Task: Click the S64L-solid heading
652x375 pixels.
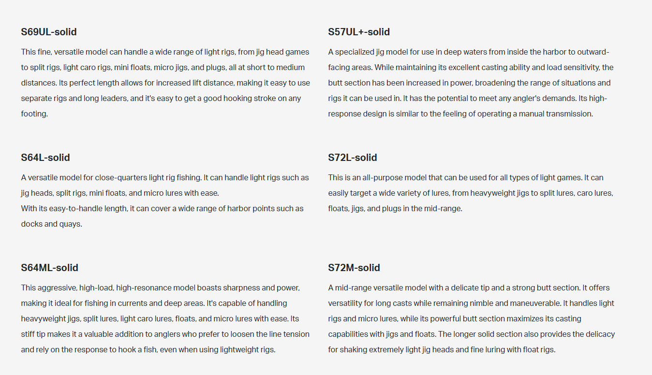Action: 45,158
